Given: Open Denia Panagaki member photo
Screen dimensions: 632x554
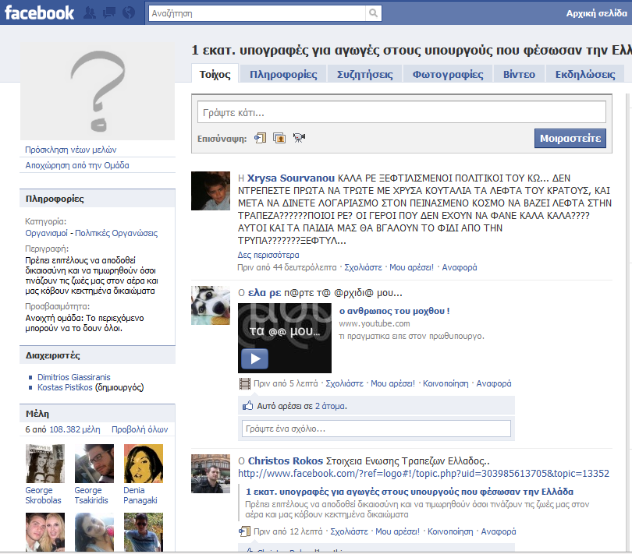Looking at the screenshot, I should 144,464.
